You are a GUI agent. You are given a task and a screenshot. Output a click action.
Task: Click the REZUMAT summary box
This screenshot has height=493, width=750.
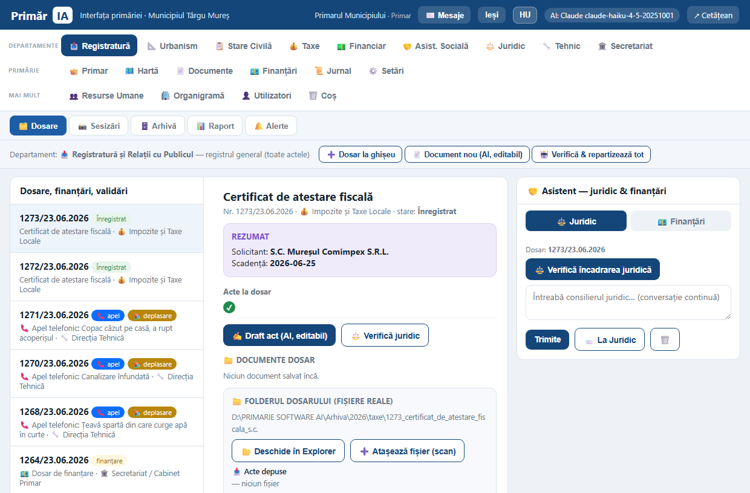pos(359,250)
